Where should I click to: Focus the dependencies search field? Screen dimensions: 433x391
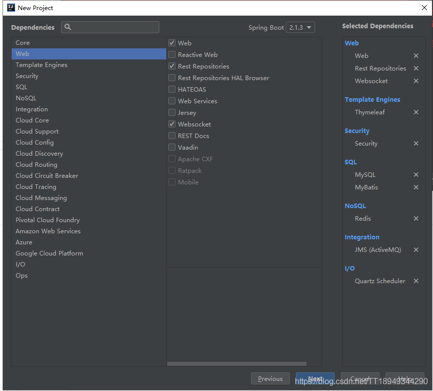[110, 27]
